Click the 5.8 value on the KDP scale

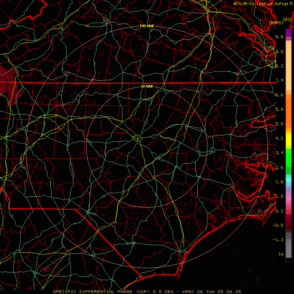coord(279,109)
